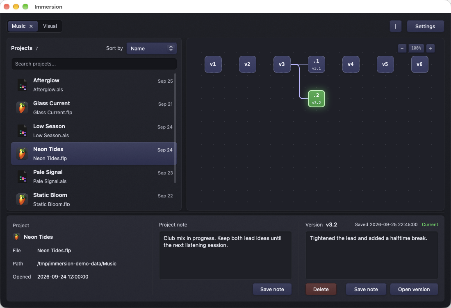
Task: Open the Sort by Name dropdown
Action: (x=152, y=48)
